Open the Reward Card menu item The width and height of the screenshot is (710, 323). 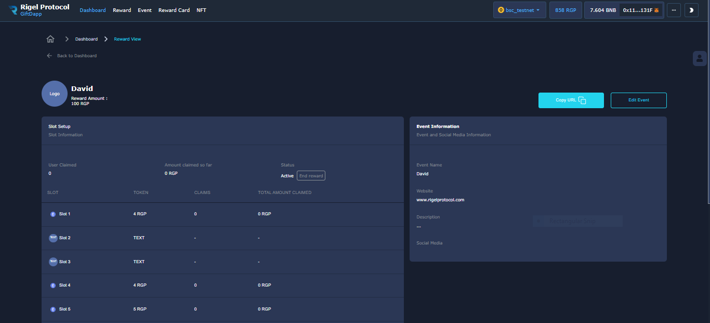click(174, 10)
